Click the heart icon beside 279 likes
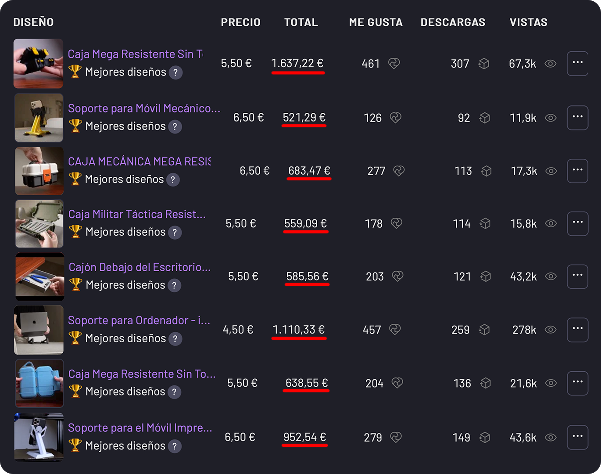The width and height of the screenshot is (601, 474). (396, 437)
